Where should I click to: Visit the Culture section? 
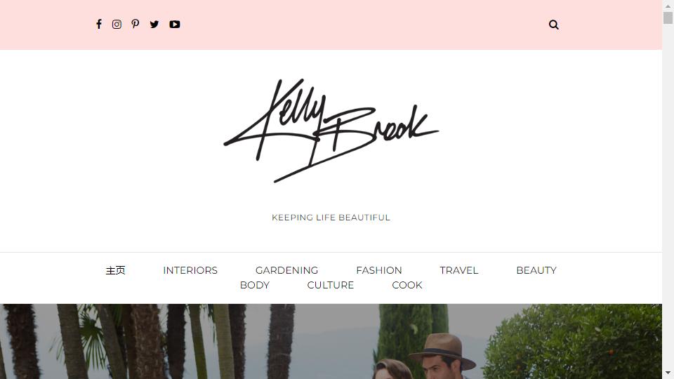(x=330, y=285)
